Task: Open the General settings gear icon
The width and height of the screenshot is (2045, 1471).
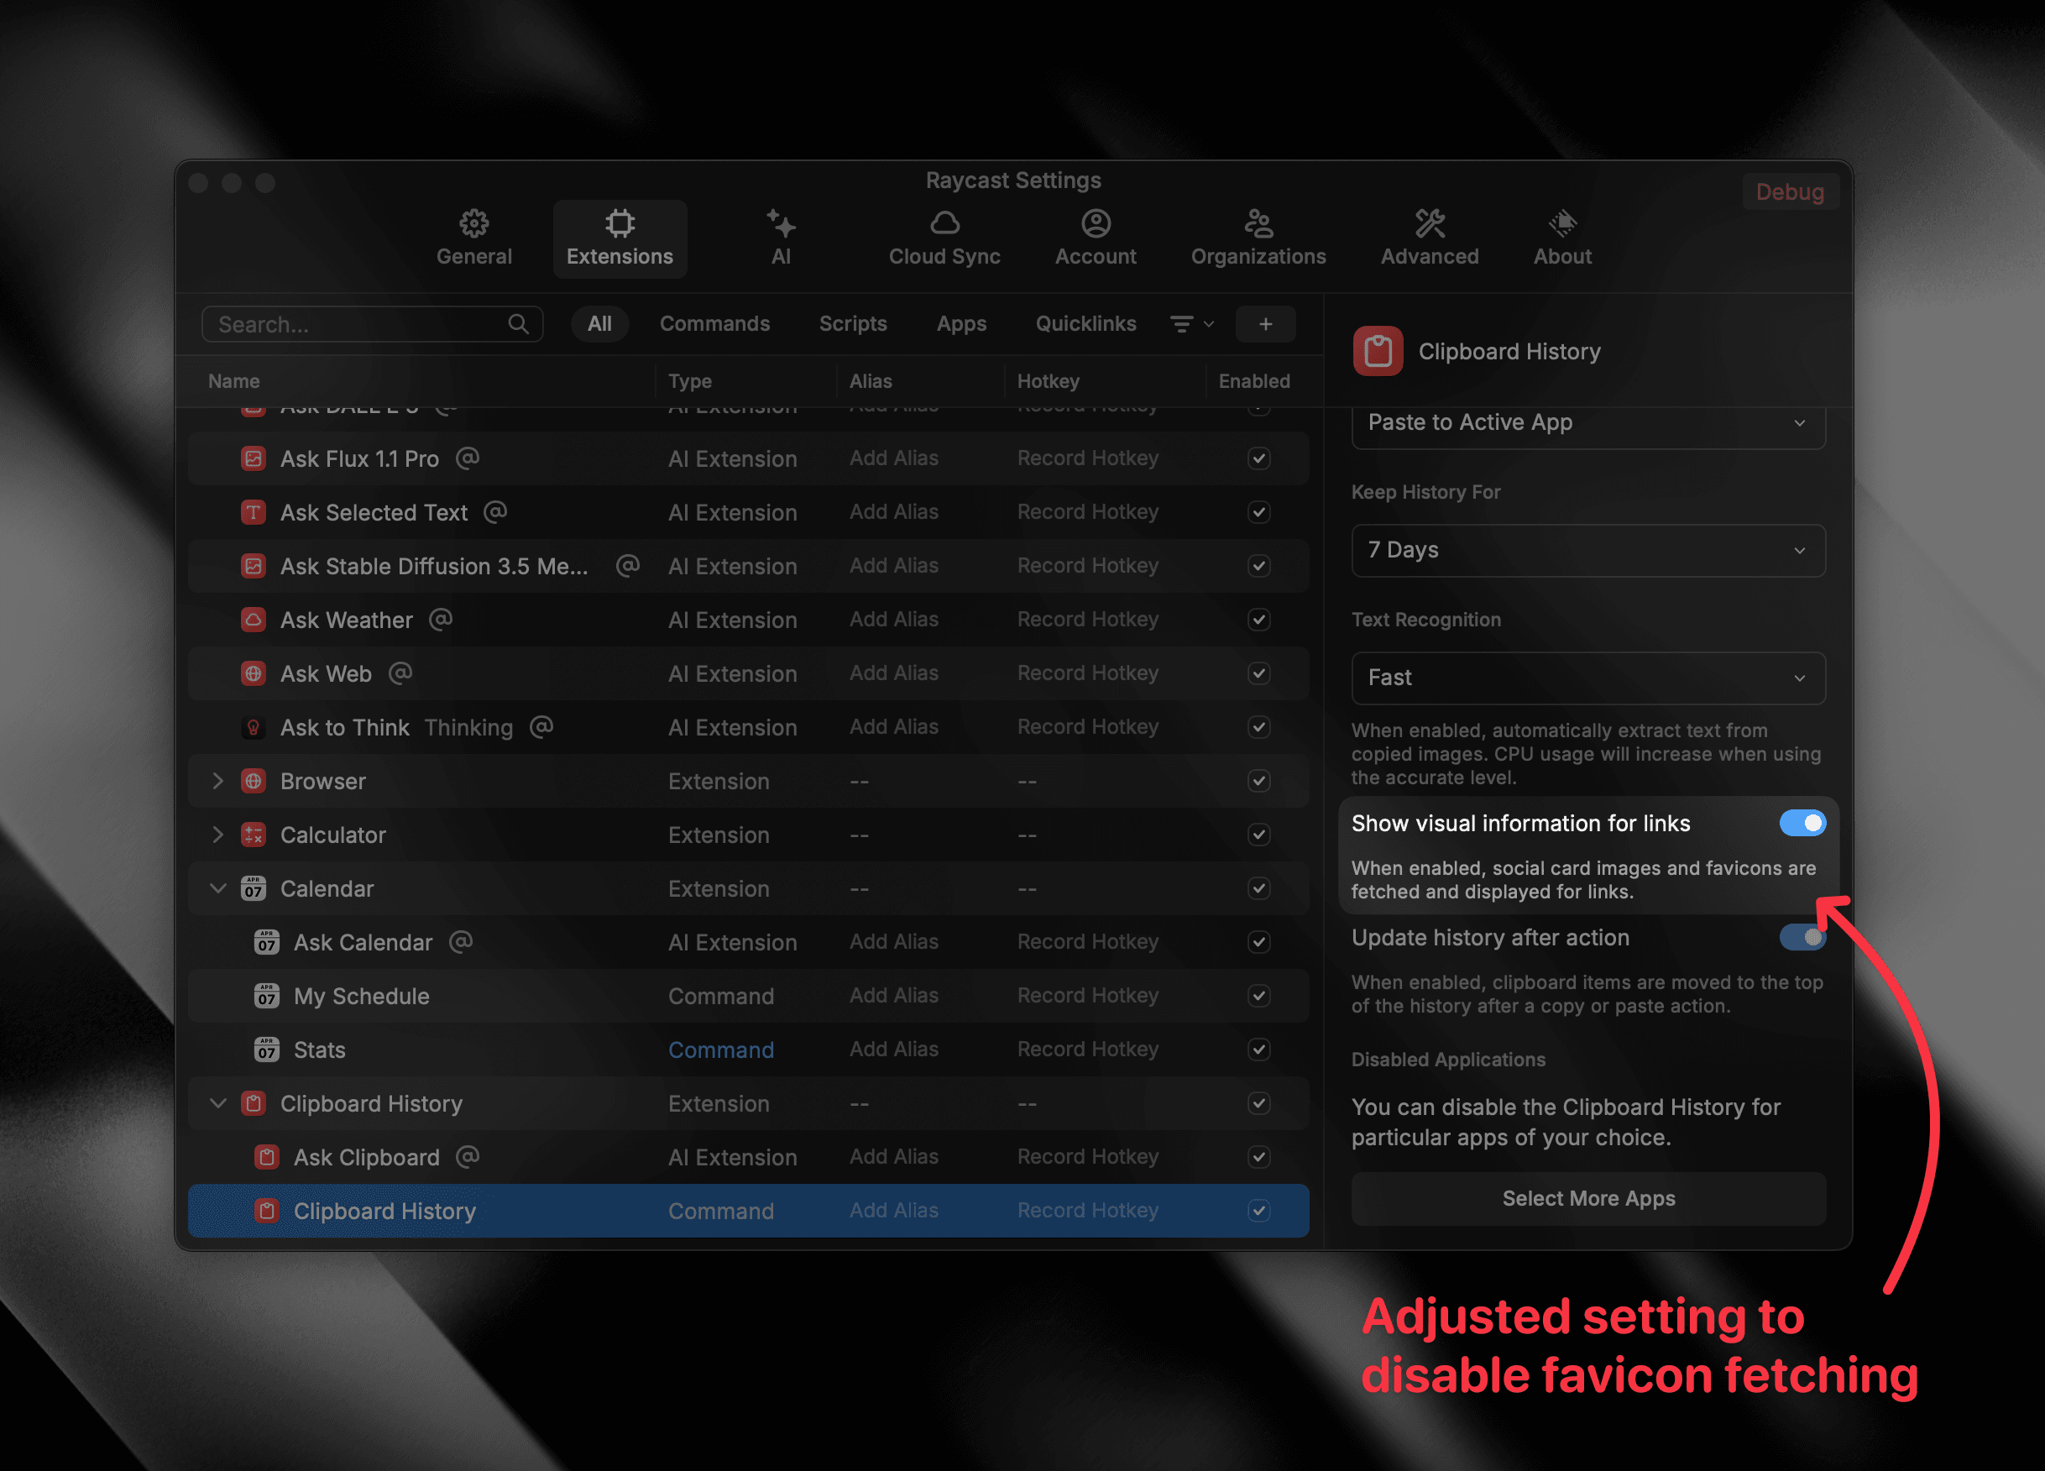Action: pyautogui.click(x=474, y=236)
